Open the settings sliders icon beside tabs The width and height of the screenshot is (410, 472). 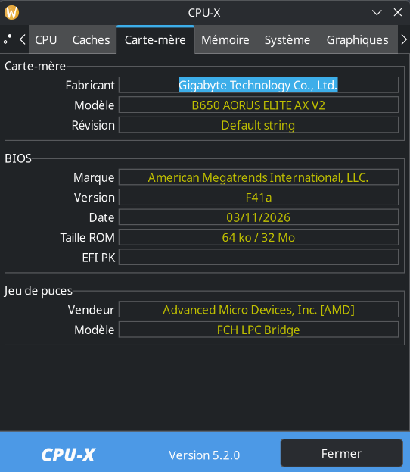coord(8,39)
